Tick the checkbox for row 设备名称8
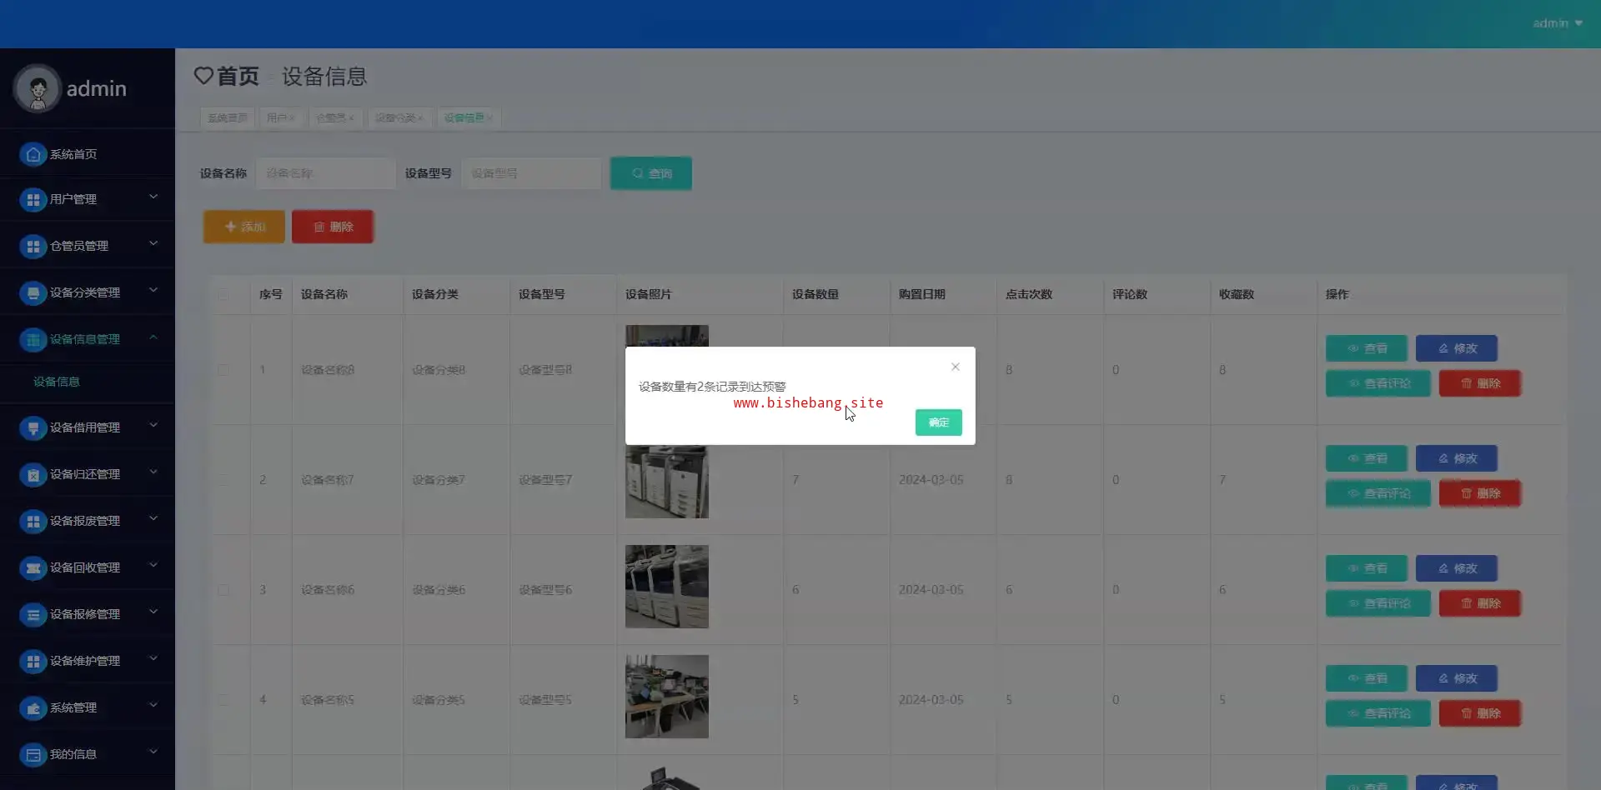This screenshot has width=1601, height=790. [223, 370]
